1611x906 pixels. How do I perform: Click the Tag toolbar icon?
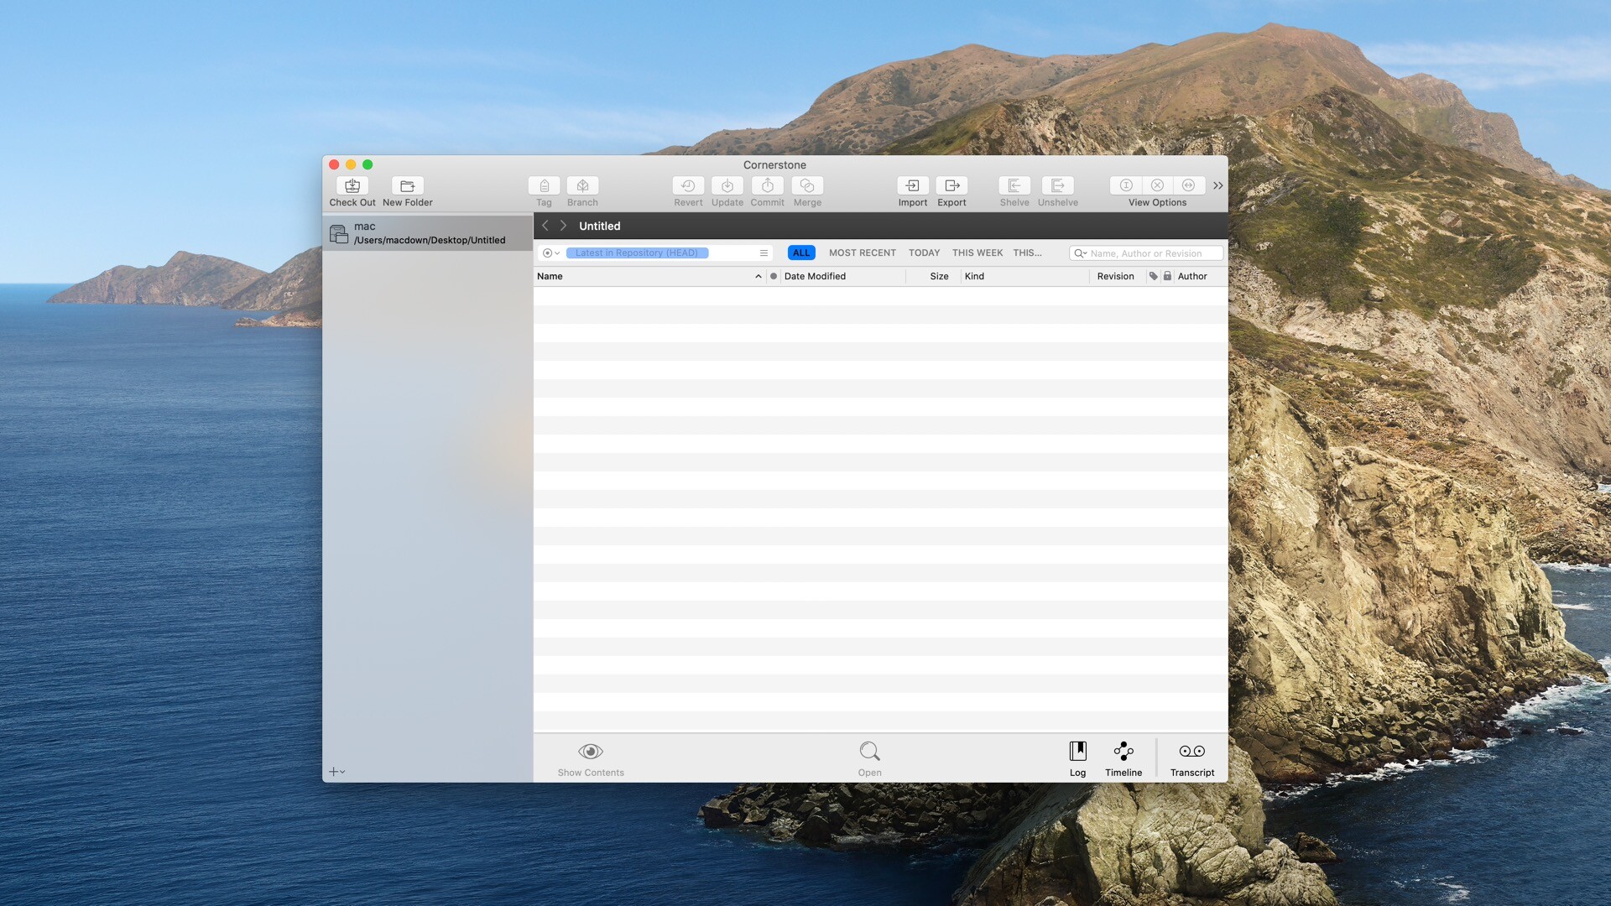[544, 185]
